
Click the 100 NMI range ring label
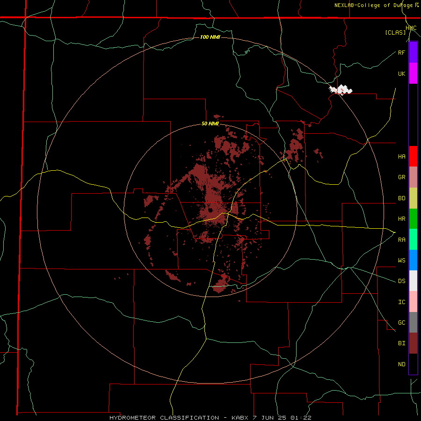tap(210, 37)
